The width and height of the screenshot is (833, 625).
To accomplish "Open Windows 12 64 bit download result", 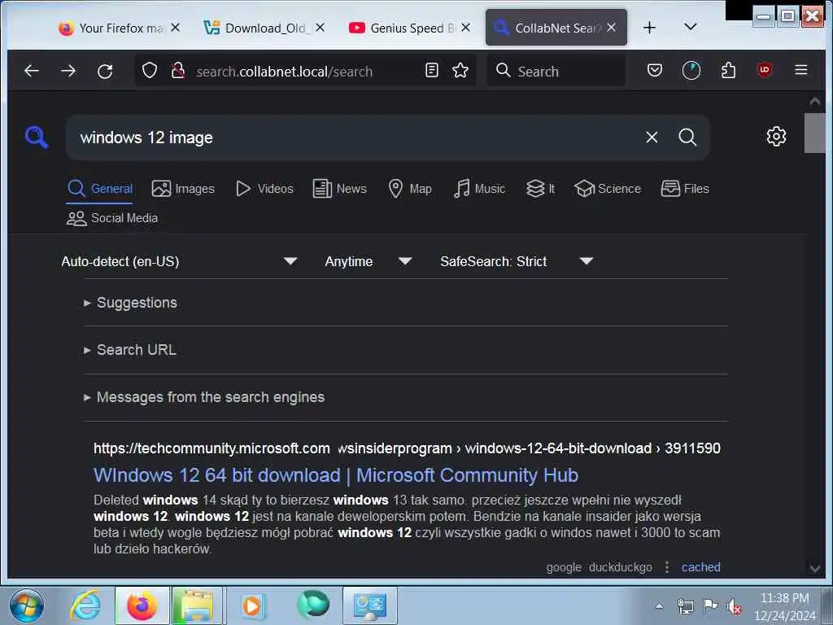I will (x=336, y=475).
